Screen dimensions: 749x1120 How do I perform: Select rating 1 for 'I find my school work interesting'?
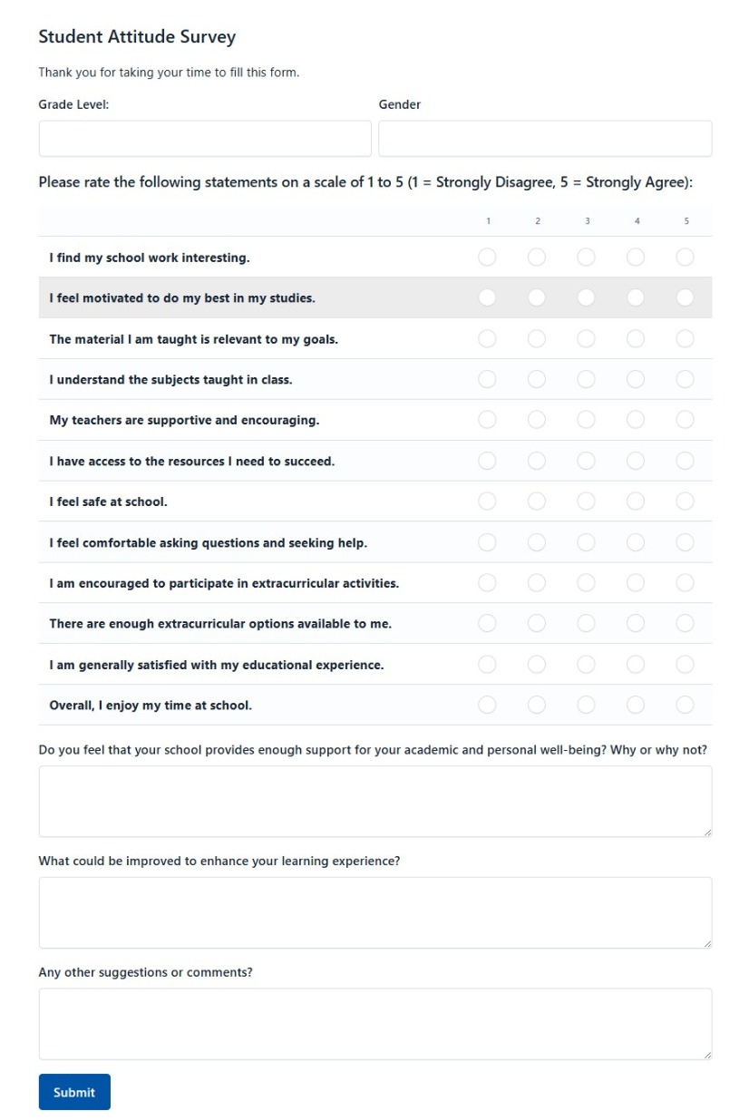point(487,257)
